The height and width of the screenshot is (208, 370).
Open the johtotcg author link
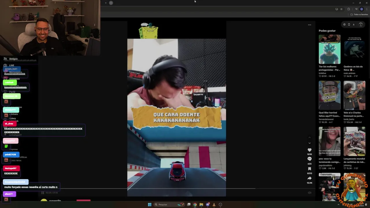(348, 165)
